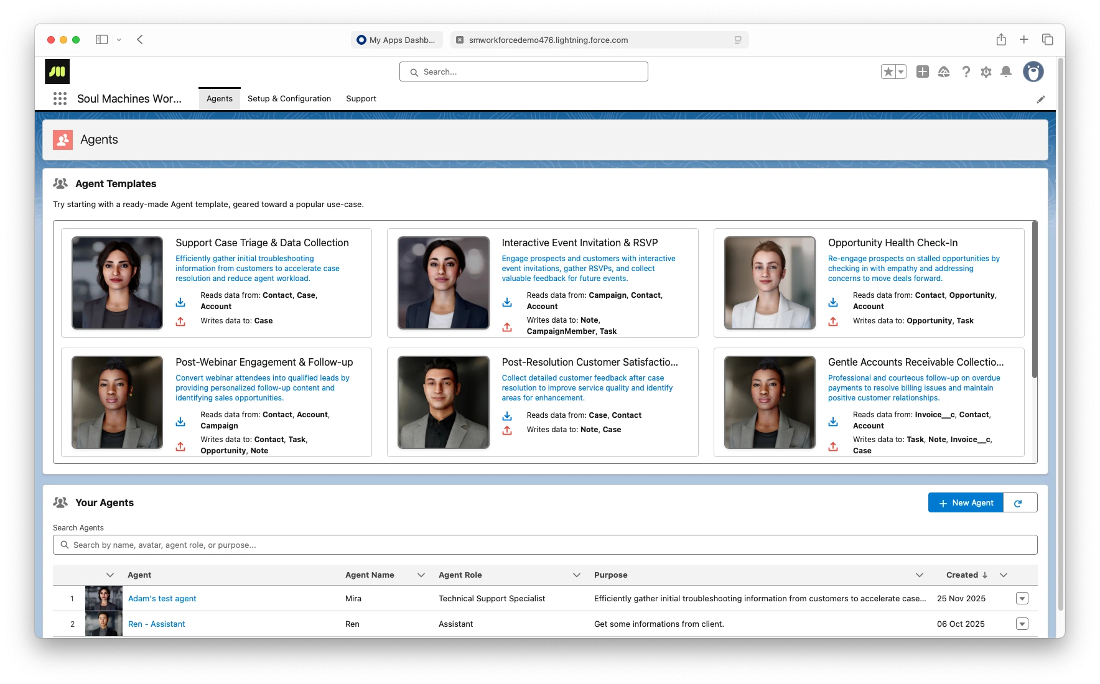The width and height of the screenshot is (1100, 684).
Task: Open Agent Name column menu chevron
Action: pos(421,575)
